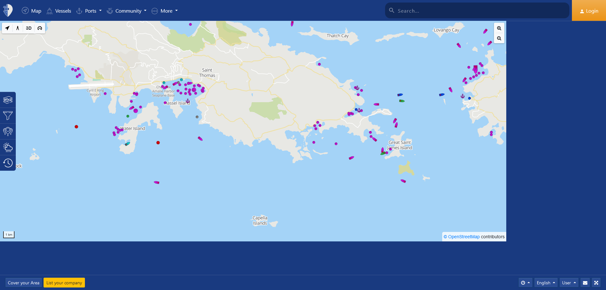The width and height of the screenshot is (606, 290).
Task: Toggle fullscreen mode icon
Action: pyautogui.click(x=596, y=283)
